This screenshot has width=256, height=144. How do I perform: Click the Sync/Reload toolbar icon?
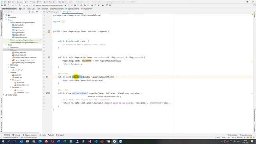pyautogui.click(x=8, y=5)
